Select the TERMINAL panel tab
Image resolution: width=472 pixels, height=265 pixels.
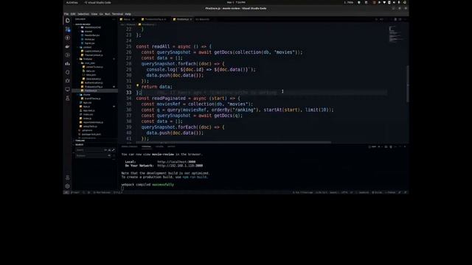146,146
